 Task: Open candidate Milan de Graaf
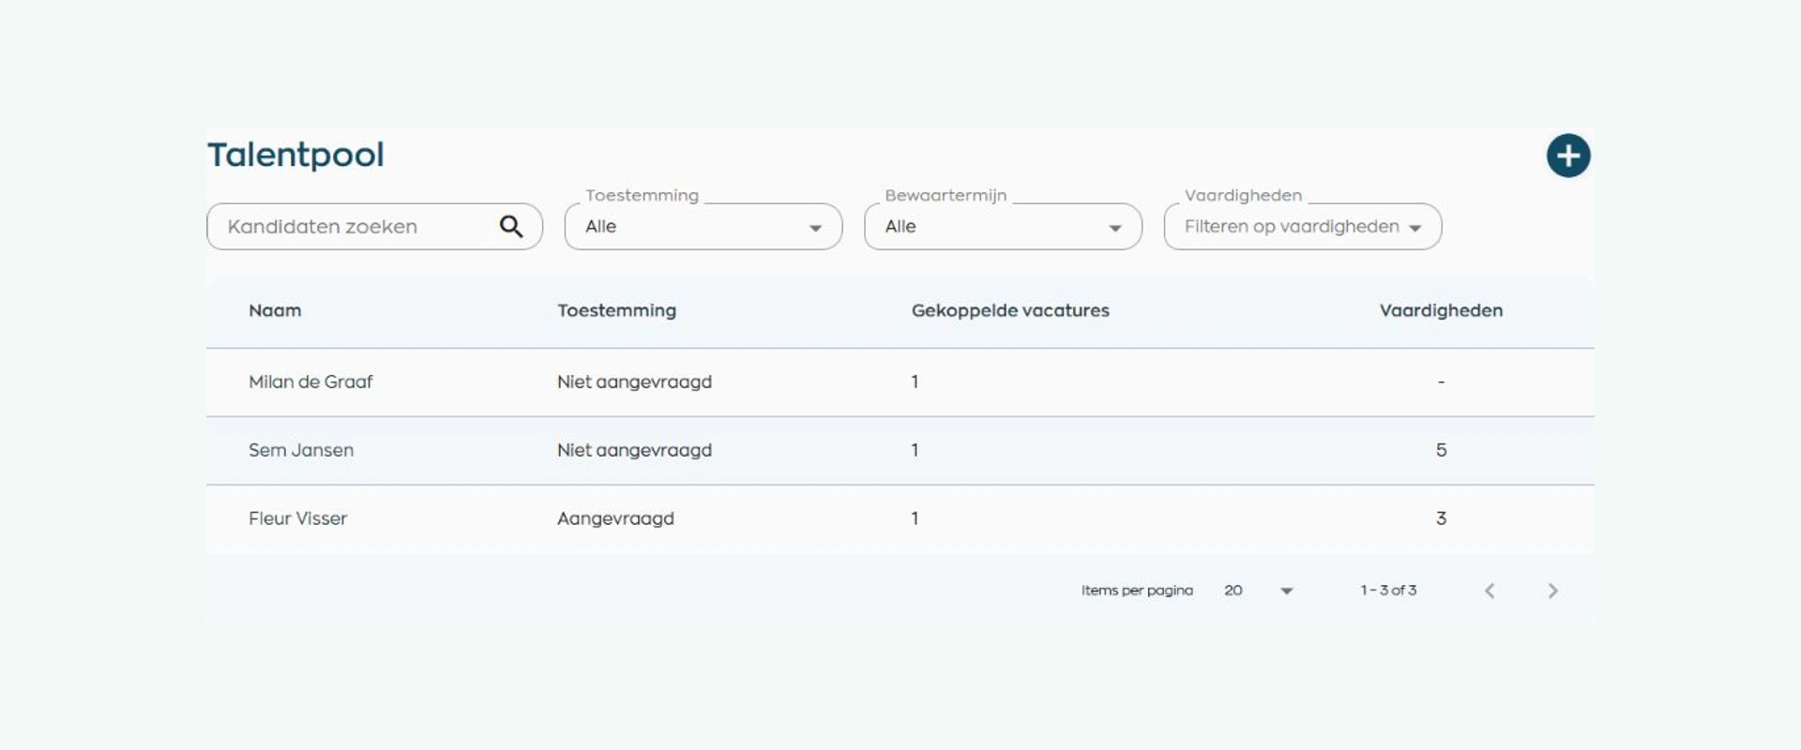click(310, 382)
